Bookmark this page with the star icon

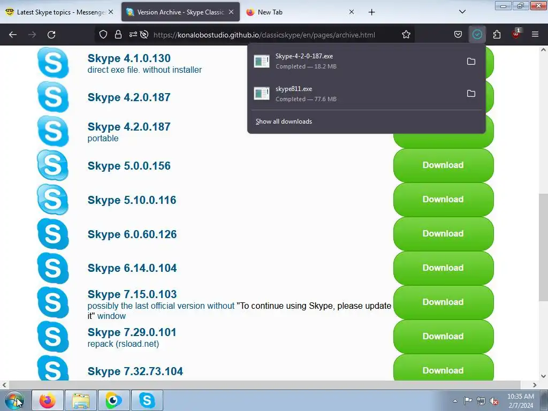[x=406, y=35]
